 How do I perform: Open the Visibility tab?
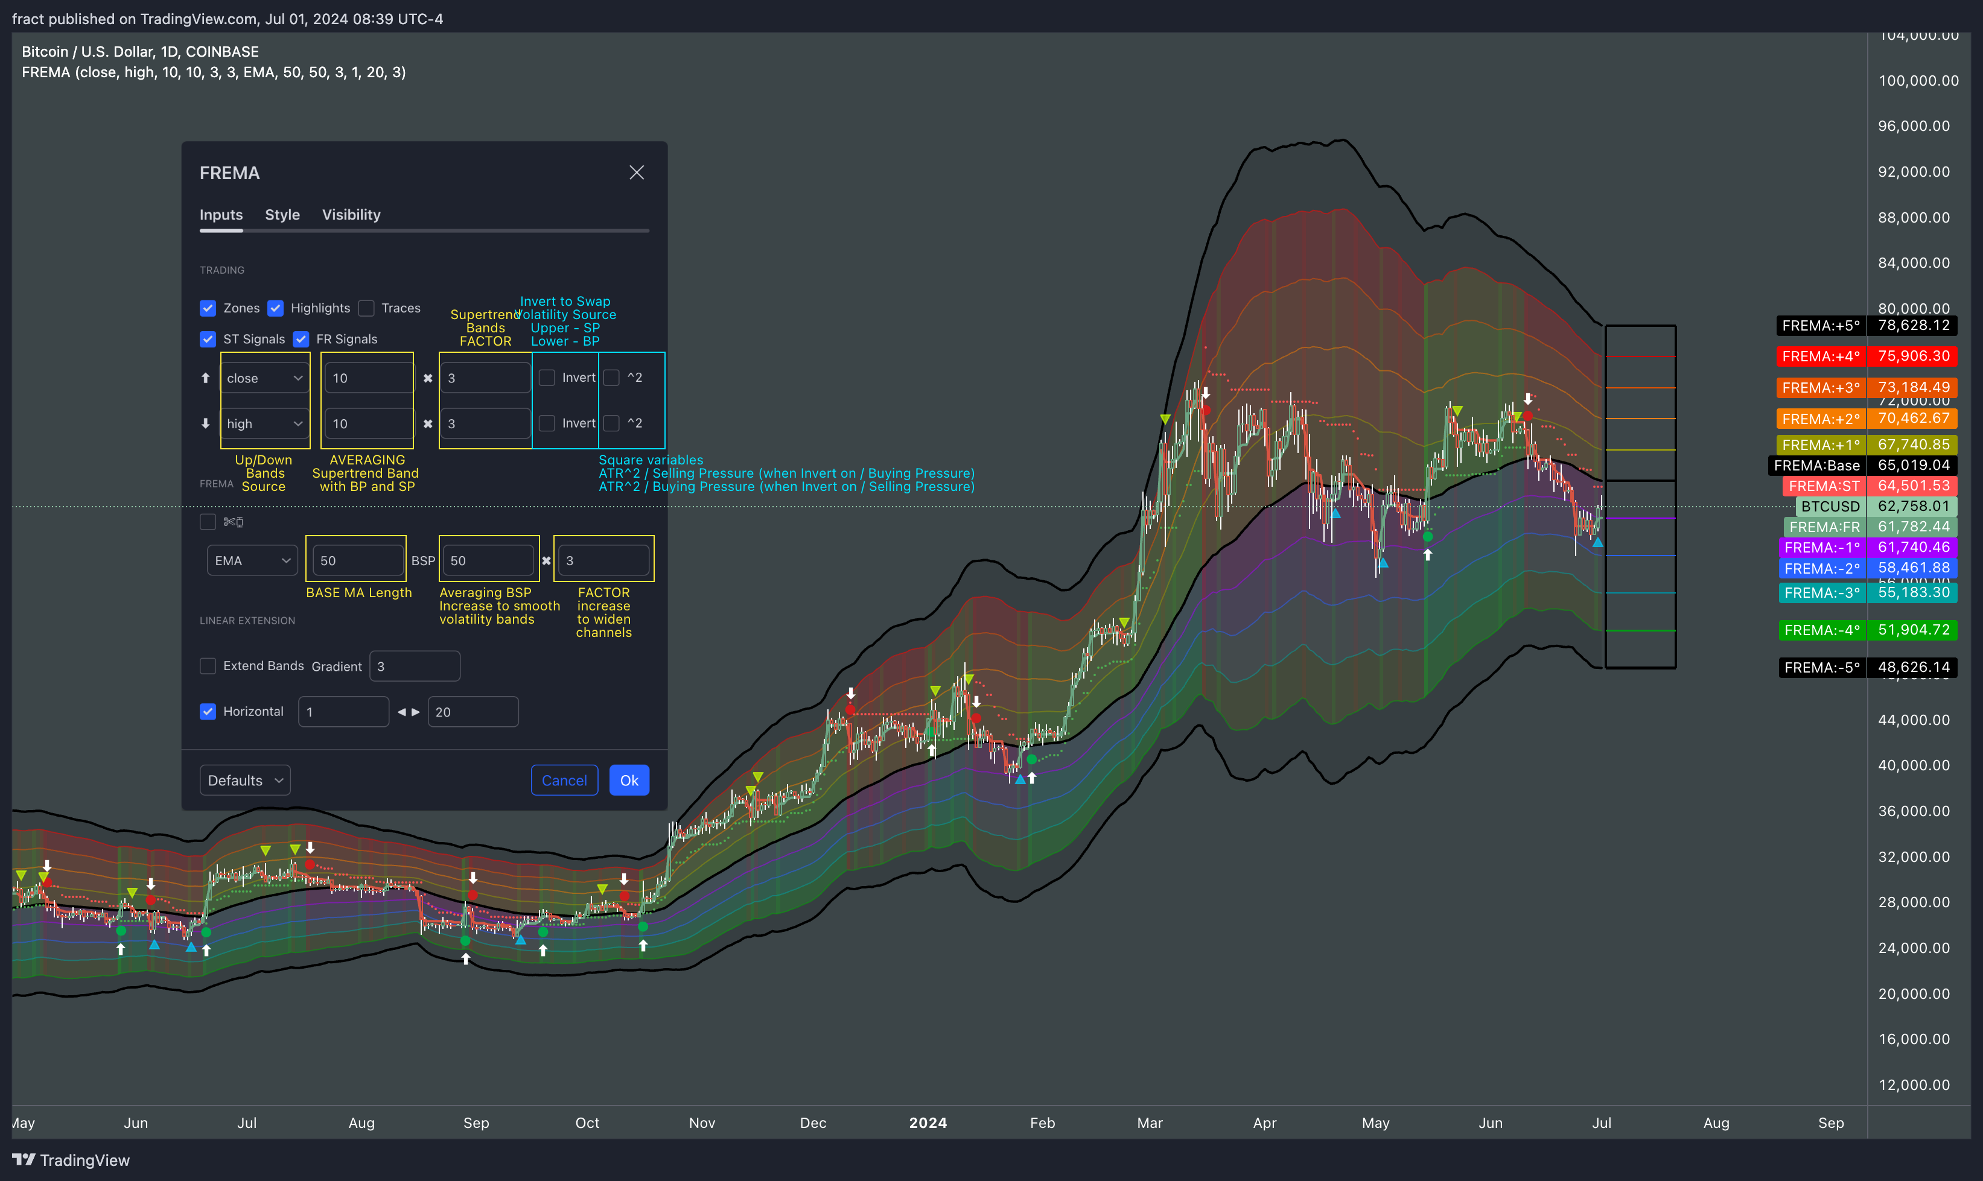351,215
